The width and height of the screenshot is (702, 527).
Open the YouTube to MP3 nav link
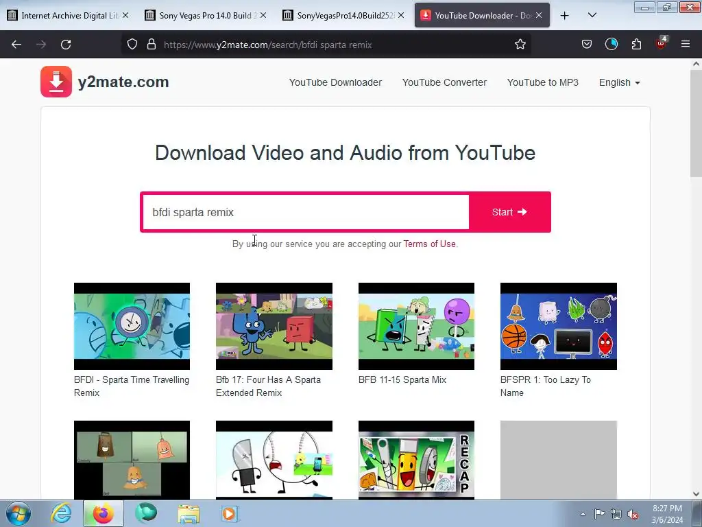click(543, 82)
